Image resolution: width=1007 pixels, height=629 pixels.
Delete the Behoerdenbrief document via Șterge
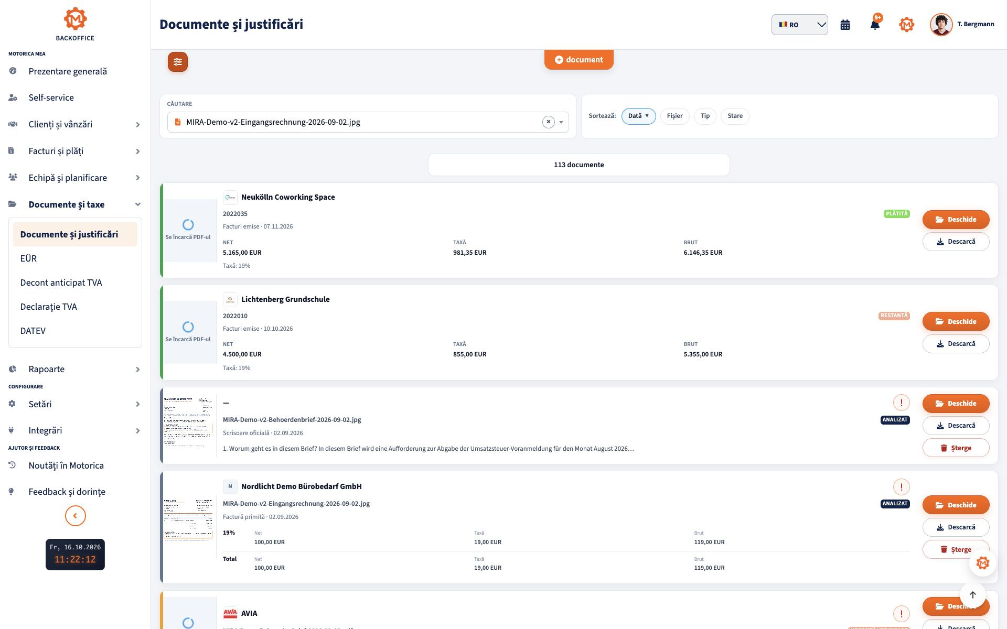pos(956,448)
